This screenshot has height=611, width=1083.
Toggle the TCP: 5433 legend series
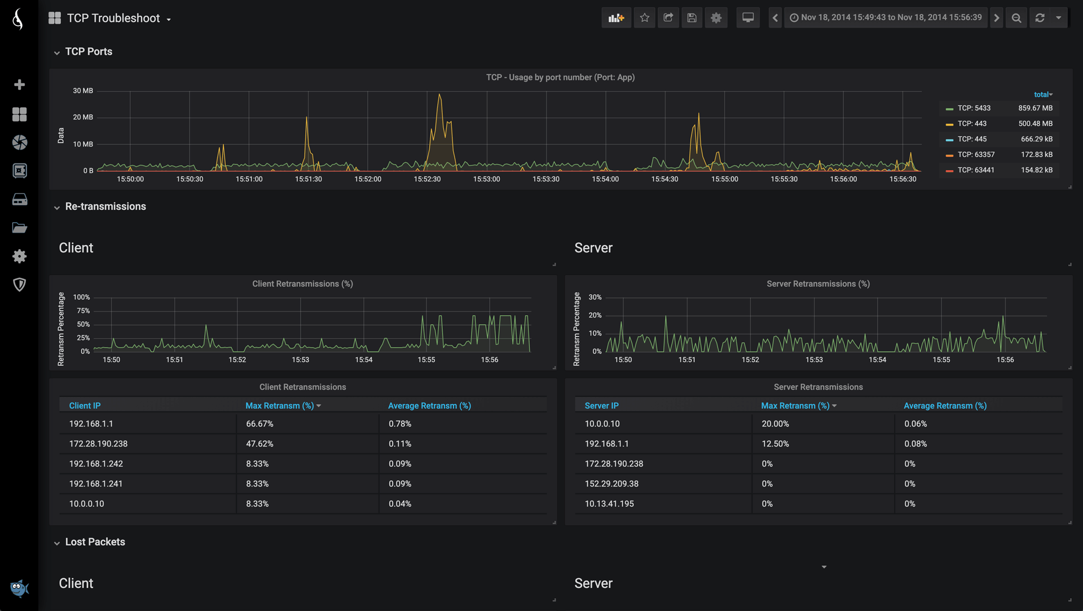tap(974, 108)
